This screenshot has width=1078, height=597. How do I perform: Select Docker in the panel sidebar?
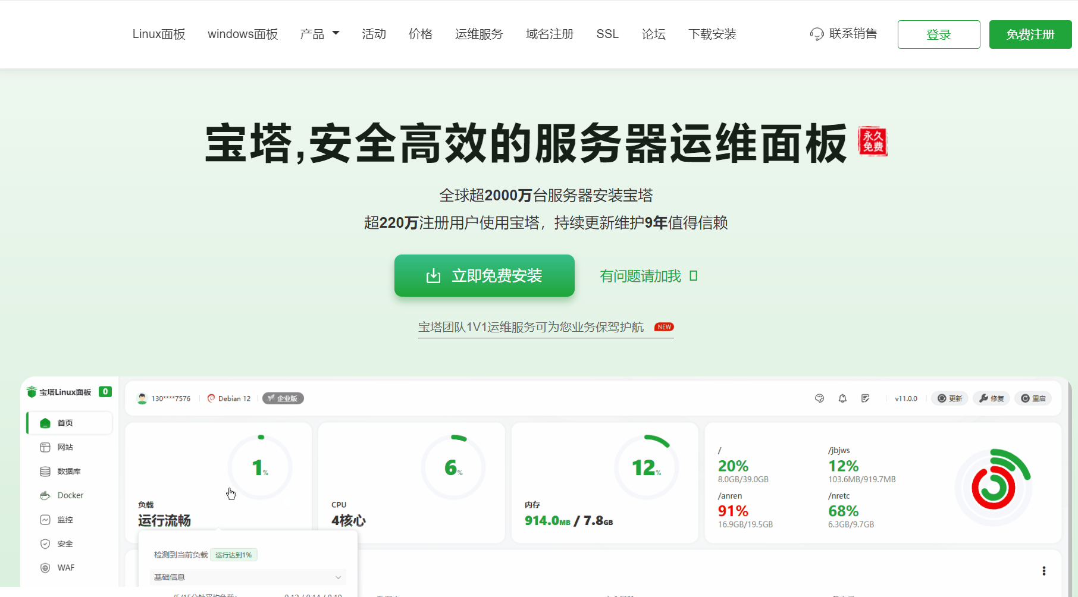(x=70, y=495)
